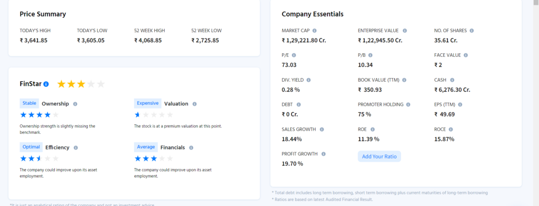Click the ROE info icon
This screenshot has height=206, width=539.
(x=373, y=129)
